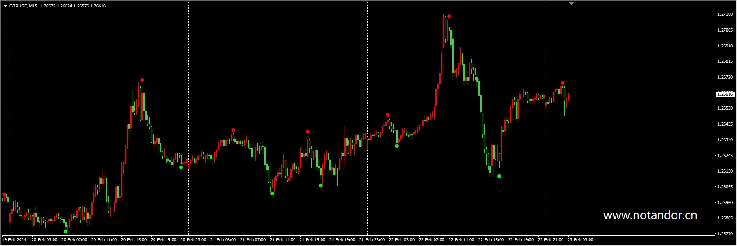The image size is (737, 246).
Task: Click the 1.26340 price axis label
Action: (x=725, y=140)
